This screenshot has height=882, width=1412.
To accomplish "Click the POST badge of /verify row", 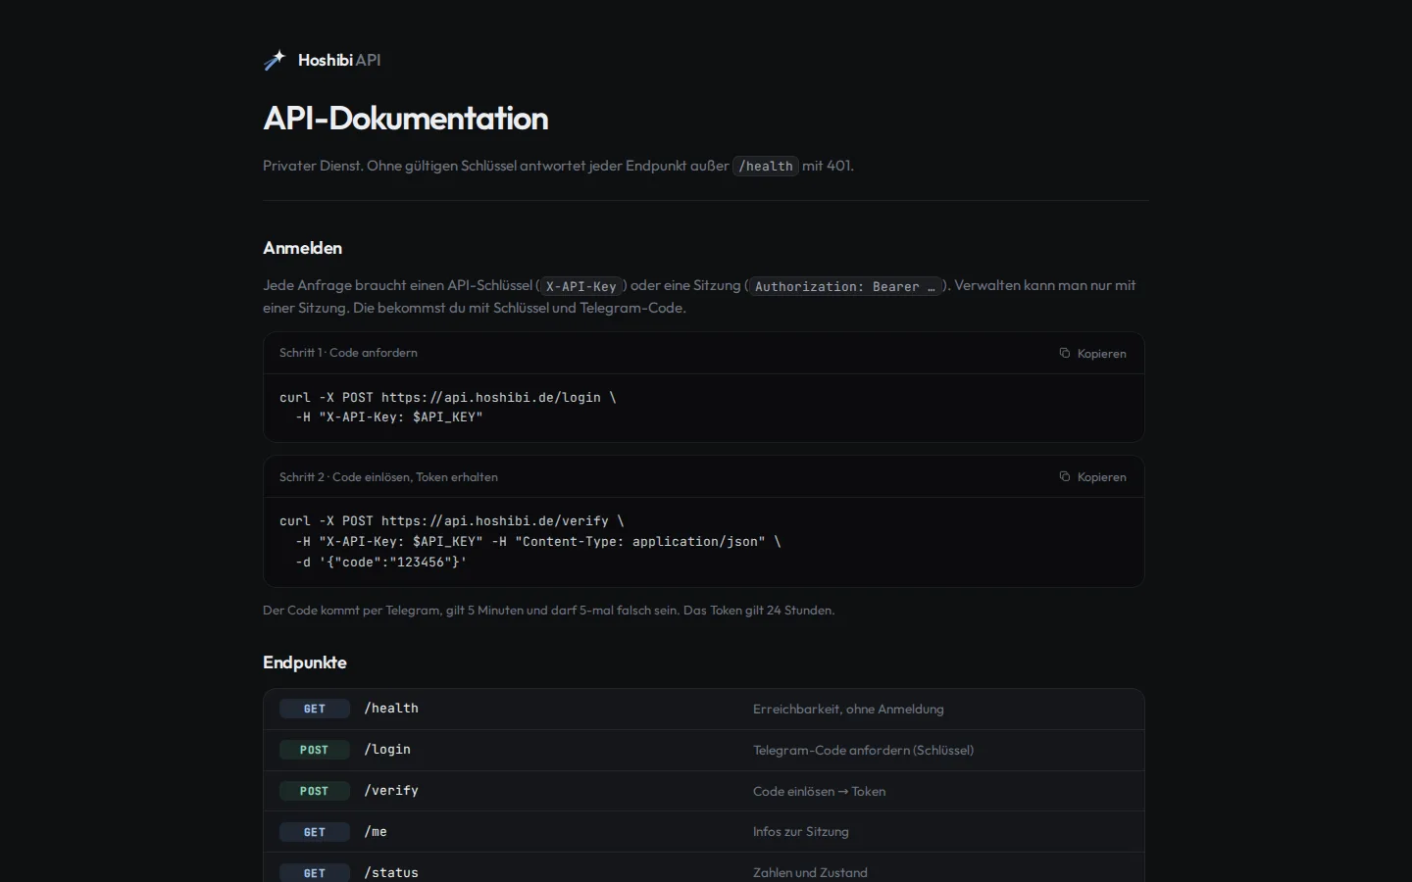I will point(315,791).
